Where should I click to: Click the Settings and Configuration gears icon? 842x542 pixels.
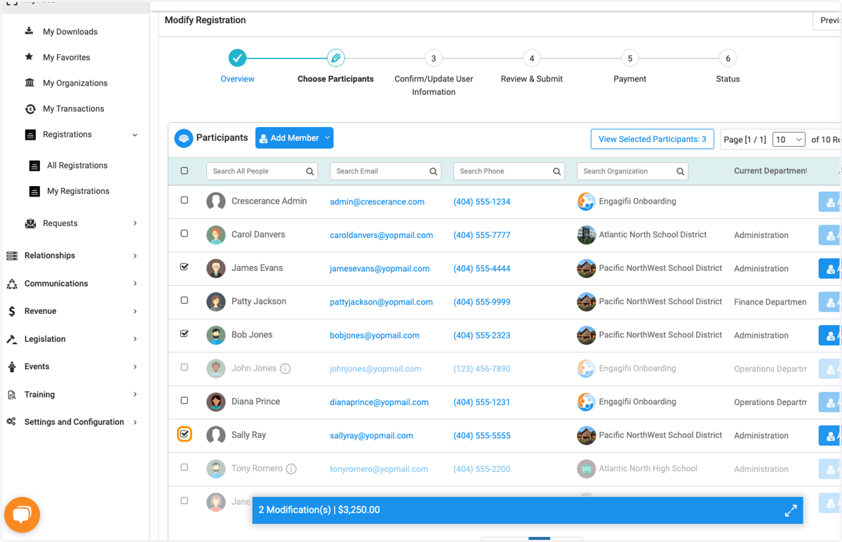11,422
